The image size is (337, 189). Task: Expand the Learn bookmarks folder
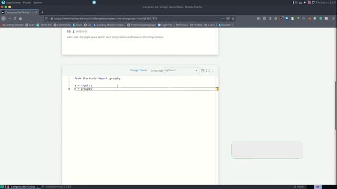tap(210, 25)
